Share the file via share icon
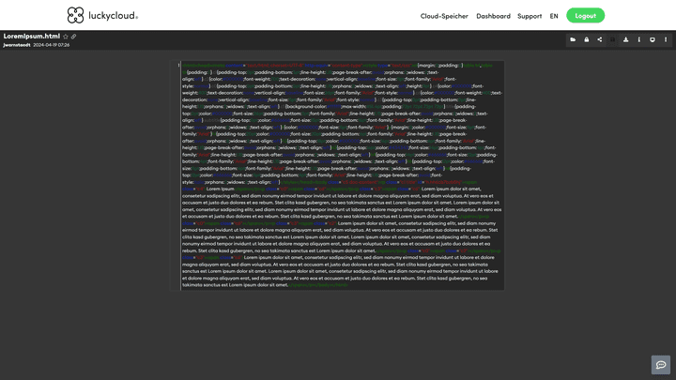The height and width of the screenshot is (380, 676). pos(600,39)
